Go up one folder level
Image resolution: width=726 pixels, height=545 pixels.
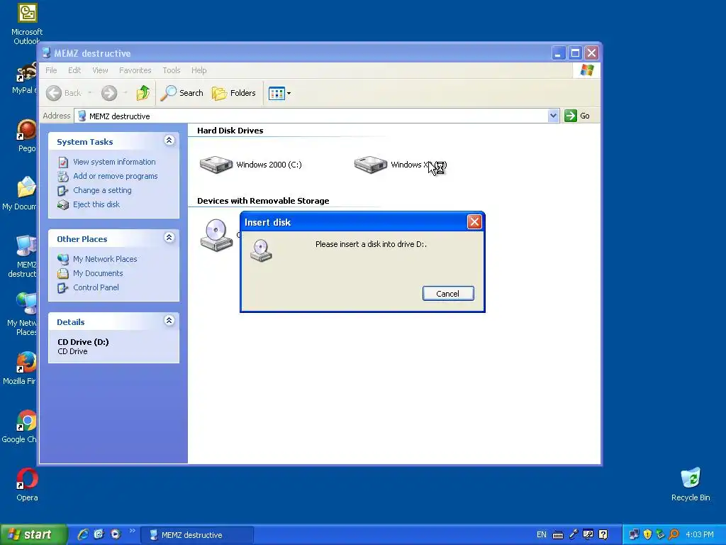pyautogui.click(x=143, y=93)
